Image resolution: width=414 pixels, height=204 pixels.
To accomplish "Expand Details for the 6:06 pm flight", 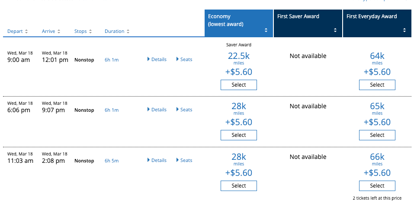I will 157,110.
